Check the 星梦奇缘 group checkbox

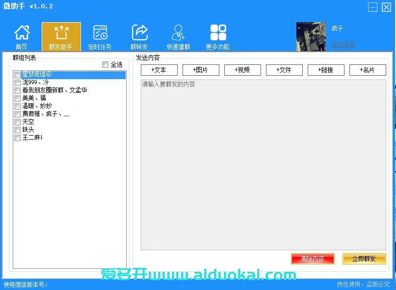pos(18,75)
